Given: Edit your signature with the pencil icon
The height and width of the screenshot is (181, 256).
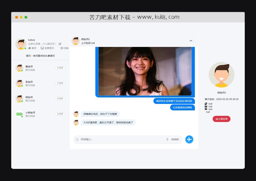Looking at the screenshot, I should pyautogui.click(x=60, y=44).
